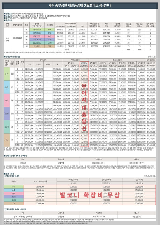This screenshot has width=160, height=225.
Task: Click the '우리은행' financial institution cell
Action: (x=61, y=217)
